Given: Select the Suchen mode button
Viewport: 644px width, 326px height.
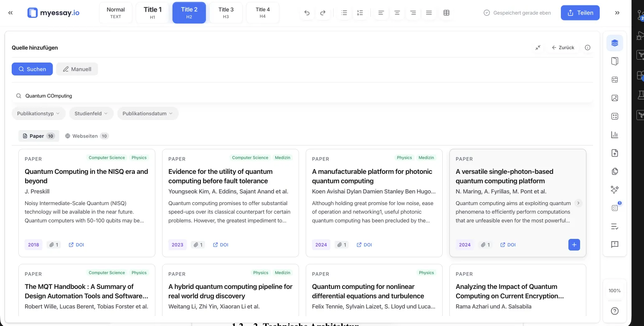Looking at the screenshot, I should click(x=32, y=69).
